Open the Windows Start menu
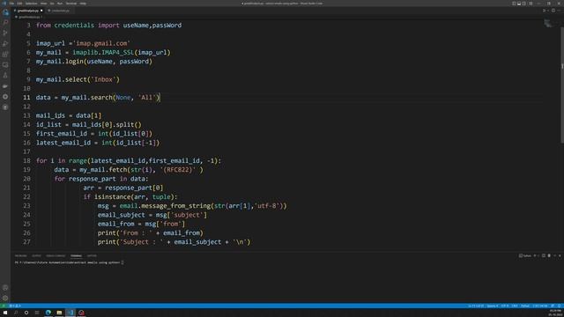Image resolution: width=564 pixels, height=317 pixels. 5,313
